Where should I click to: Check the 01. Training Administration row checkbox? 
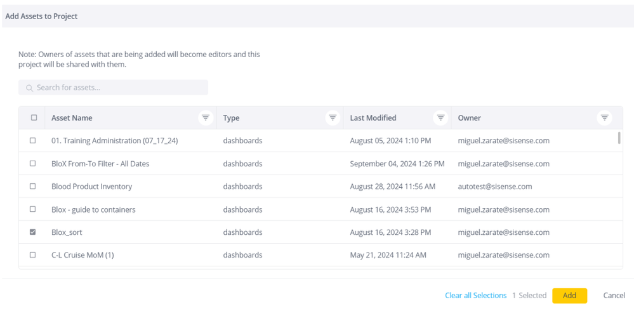pos(33,141)
